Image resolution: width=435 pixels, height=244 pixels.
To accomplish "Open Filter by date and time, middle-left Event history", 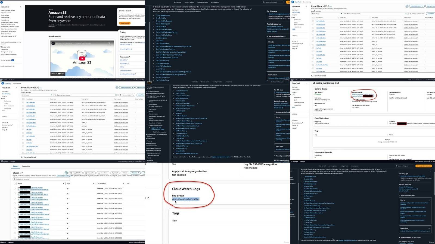I will (x=127, y=95).
